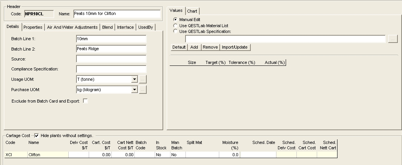Click the Import/Update button
This screenshot has height=165, width=402.
(235, 47)
